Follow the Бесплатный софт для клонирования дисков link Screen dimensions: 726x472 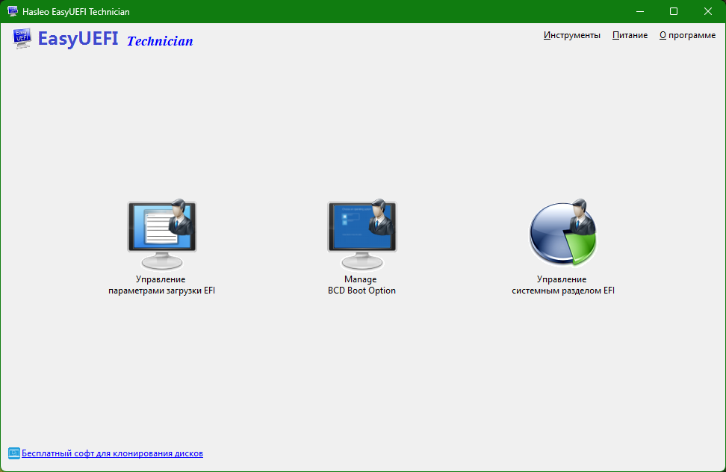[x=112, y=453]
